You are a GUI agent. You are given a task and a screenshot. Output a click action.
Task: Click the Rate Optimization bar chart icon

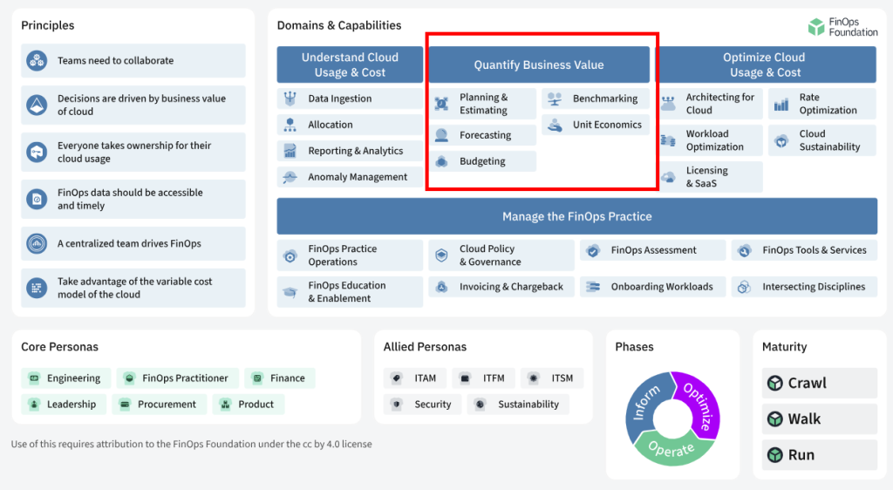pyautogui.click(x=781, y=104)
